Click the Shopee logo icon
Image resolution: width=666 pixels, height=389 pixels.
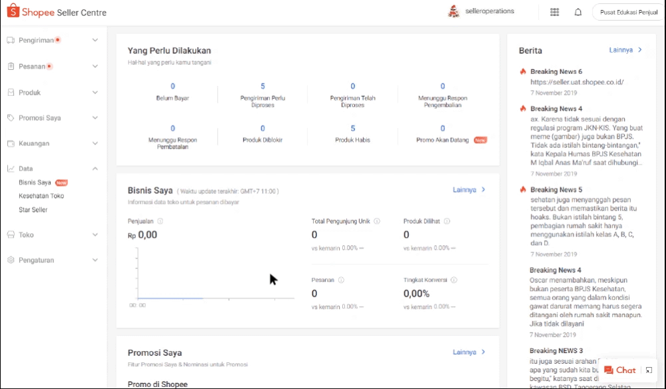(x=12, y=12)
